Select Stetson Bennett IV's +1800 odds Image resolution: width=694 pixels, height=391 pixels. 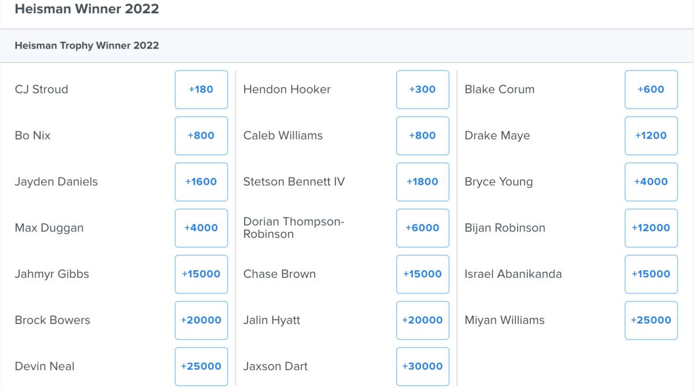pyautogui.click(x=422, y=182)
